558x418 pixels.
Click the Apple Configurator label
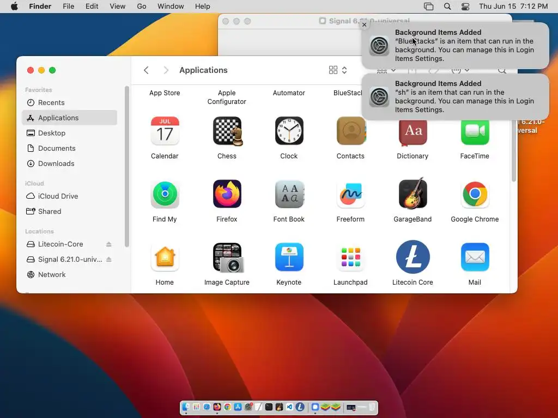coord(227,97)
